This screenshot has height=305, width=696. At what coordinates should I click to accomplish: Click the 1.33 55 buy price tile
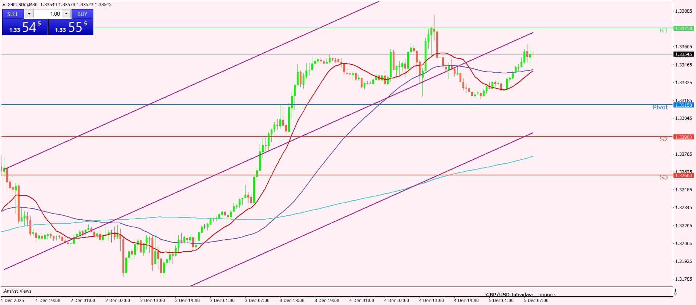pyautogui.click(x=71, y=27)
